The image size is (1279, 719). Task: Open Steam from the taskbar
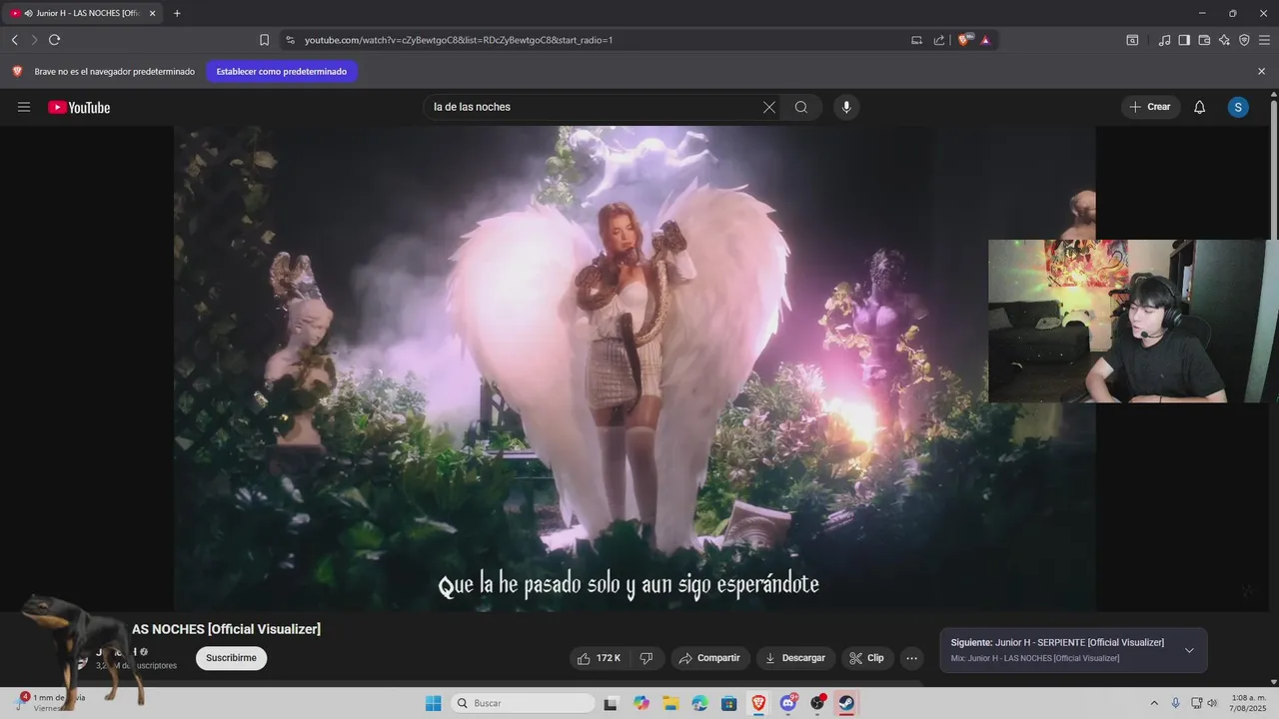(846, 703)
